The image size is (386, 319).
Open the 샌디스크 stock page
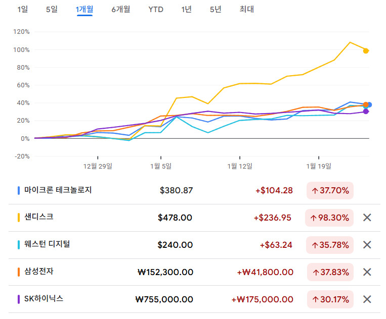click(x=38, y=217)
